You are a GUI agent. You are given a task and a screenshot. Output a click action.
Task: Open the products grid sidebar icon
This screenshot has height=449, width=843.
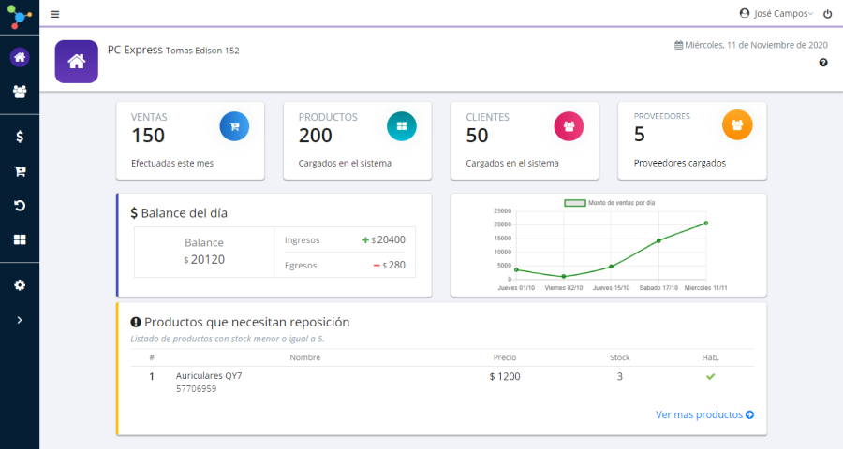pyautogui.click(x=20, y=240)
